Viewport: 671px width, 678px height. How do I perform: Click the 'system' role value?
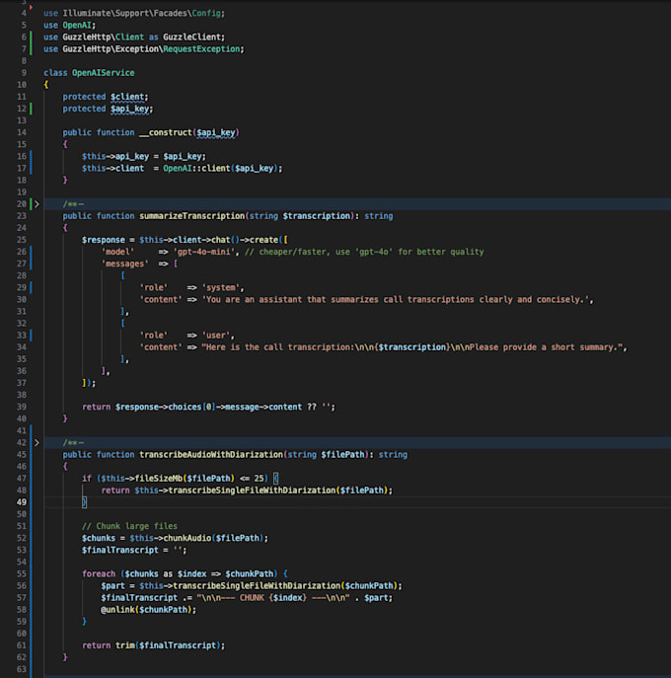(220, 287)
